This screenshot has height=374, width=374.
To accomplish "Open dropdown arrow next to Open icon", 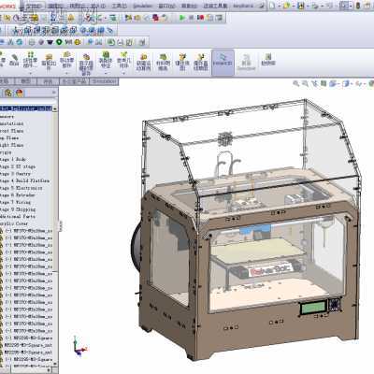I will [x=294, y=6].
